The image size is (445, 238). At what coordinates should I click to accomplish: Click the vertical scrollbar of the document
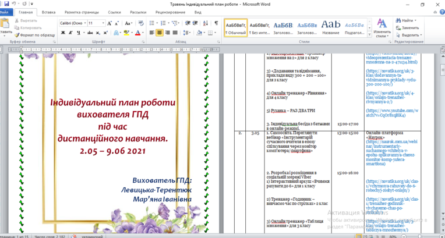[x=443, y=142]
